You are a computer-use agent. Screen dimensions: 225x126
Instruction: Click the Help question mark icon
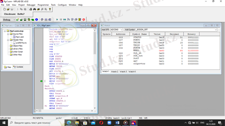(50, 9)
